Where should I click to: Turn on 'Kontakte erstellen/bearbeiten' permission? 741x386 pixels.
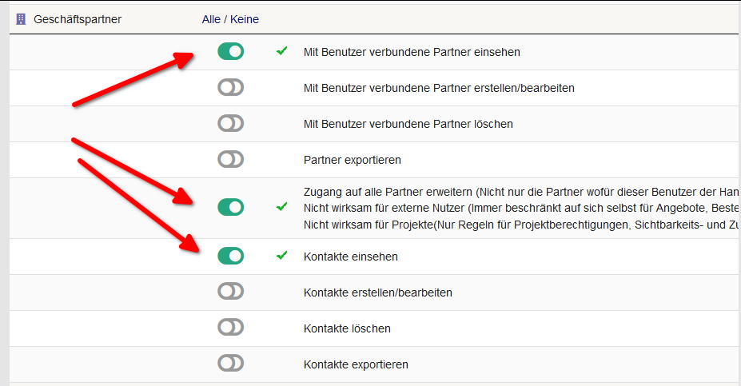[x=230, y=292]
